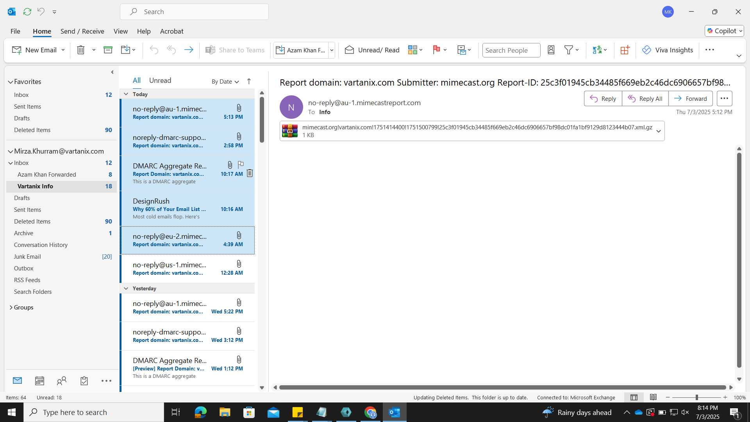Collapse the Mirza.Khurram@vartanix.com account tree
This screenshot has height=422, width=750.
tap(11, 151)
